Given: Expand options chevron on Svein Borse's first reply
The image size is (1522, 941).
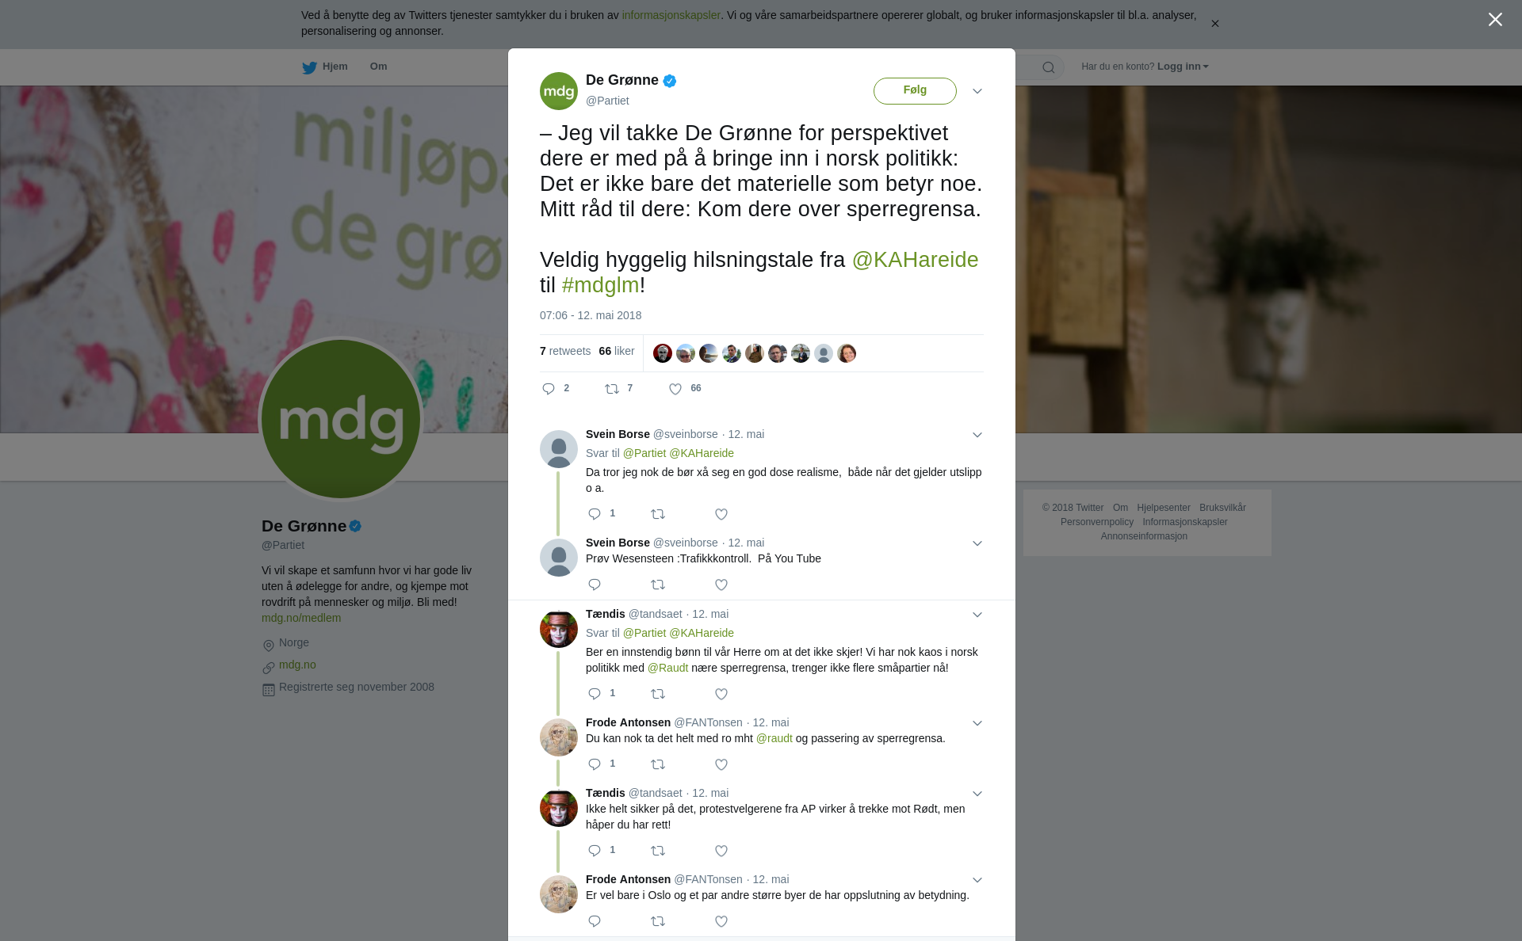Looking at the screenshot, I should [x=977, y=435].
